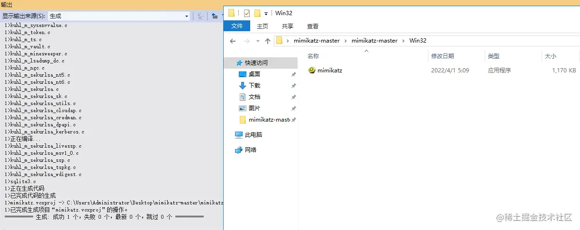Select the mimikatz file name
The image size is (580, 230).
pos(330,70)
